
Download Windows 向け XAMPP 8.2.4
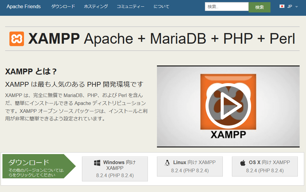[x=115, y=169]
